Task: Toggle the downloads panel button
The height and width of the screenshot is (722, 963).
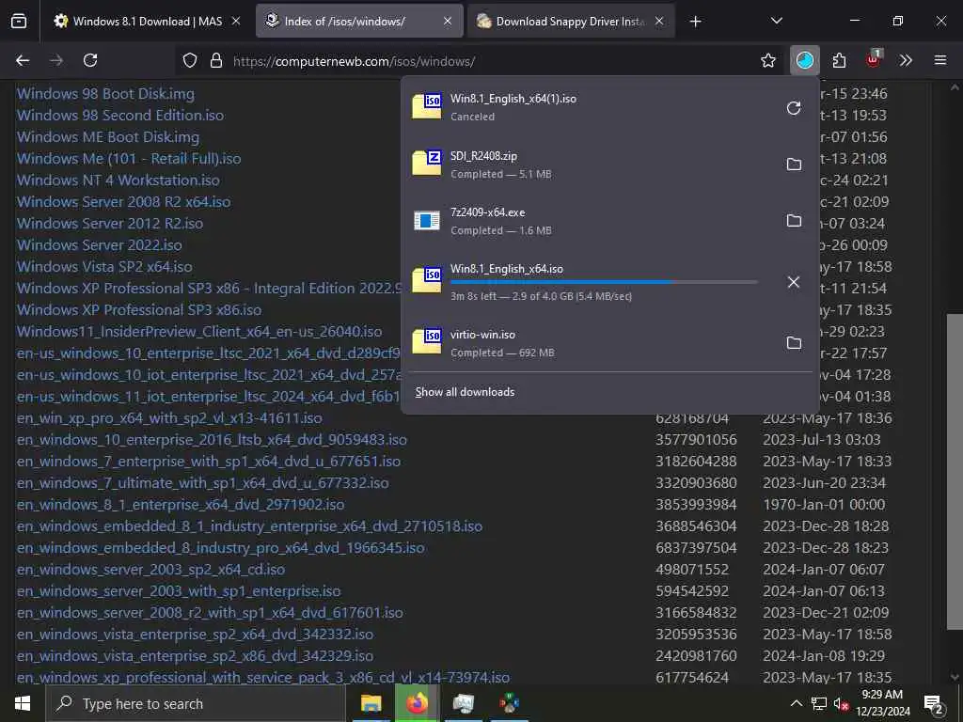Action: click(x=805, y=60)
